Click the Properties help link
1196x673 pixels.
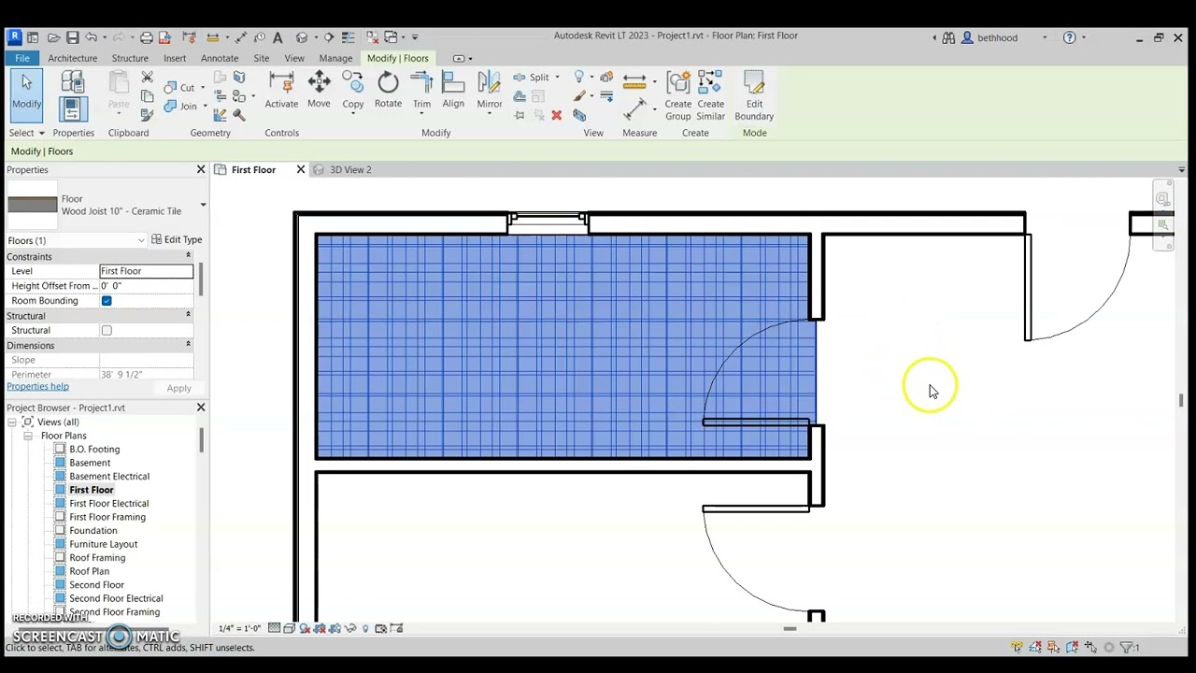coord(37,386)
